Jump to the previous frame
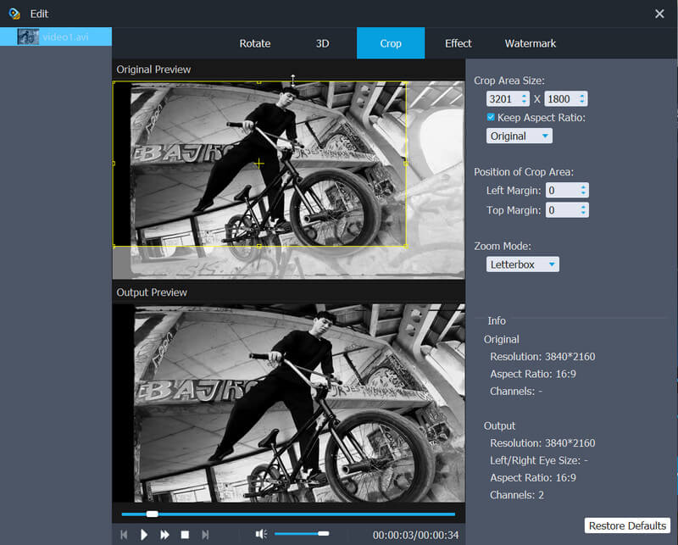678x545 pixels. [x=124, y=535]
